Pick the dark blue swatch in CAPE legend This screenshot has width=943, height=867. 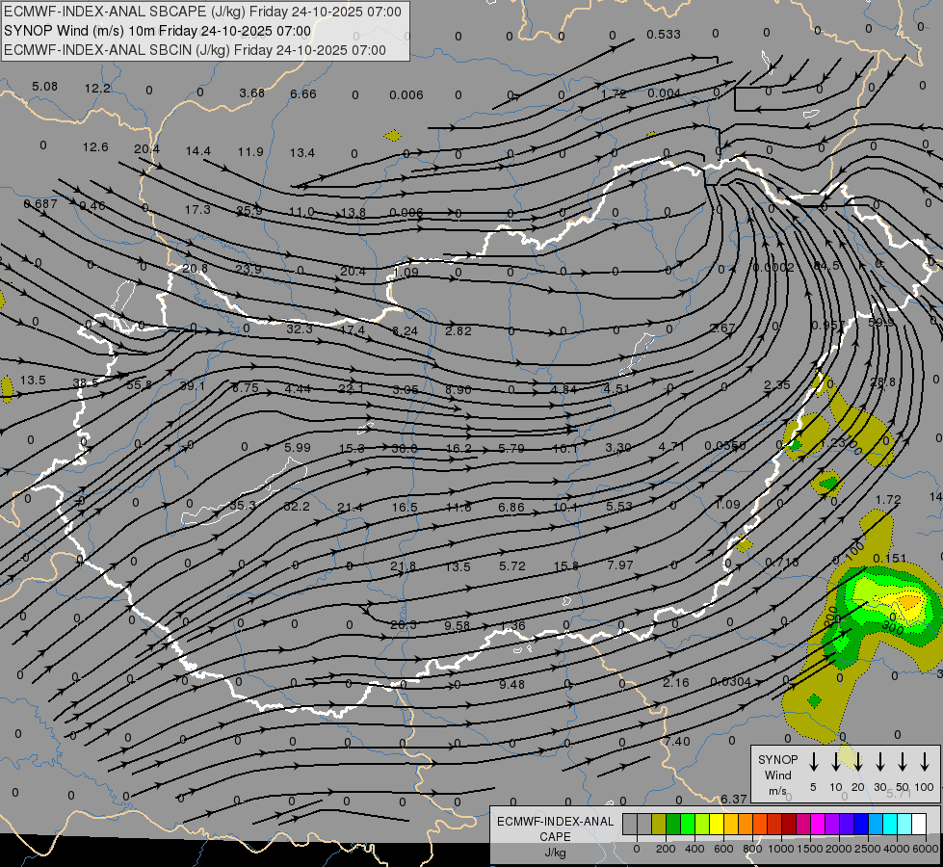[x=861, y=825]
